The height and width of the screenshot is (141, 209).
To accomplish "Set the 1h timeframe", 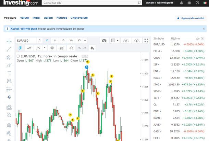I will pos(55,40).
